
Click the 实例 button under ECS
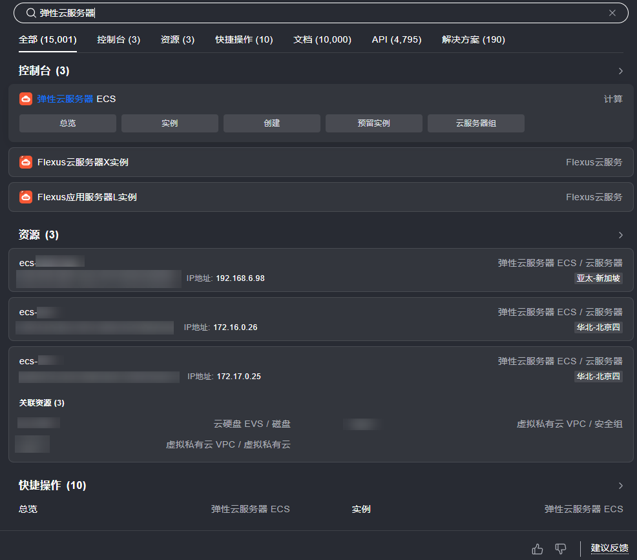(170, 123)
